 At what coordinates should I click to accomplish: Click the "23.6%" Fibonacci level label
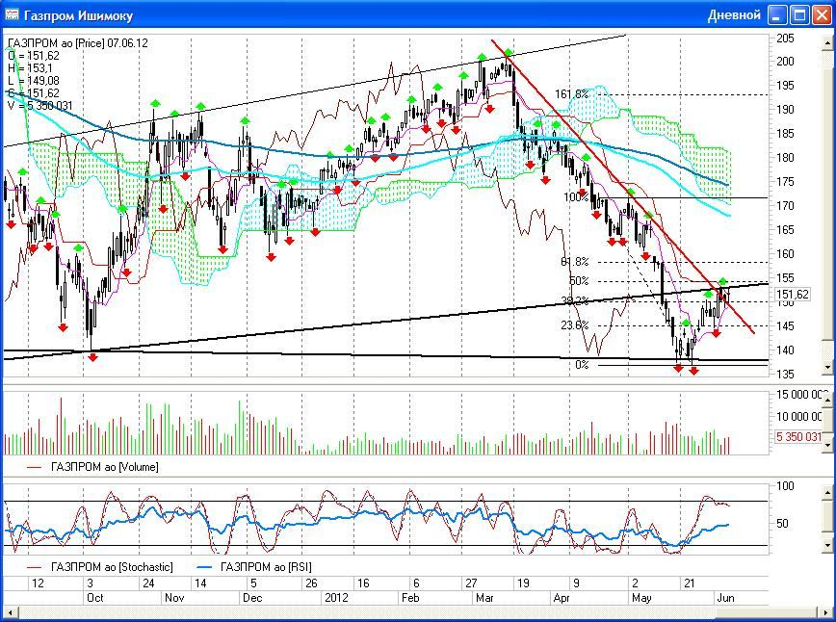(575, 325)
